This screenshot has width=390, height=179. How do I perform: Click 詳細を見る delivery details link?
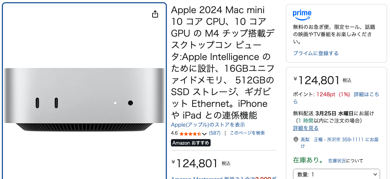coord(306,128)
